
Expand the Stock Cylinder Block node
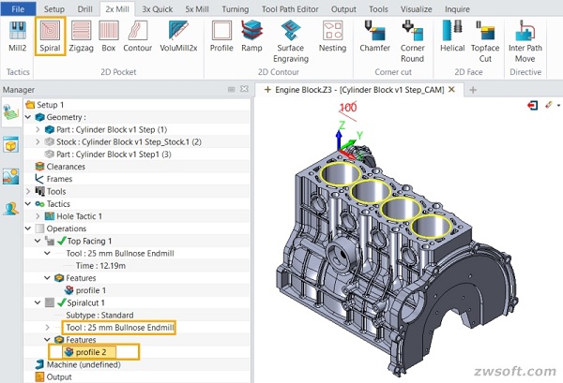point(38,142)
